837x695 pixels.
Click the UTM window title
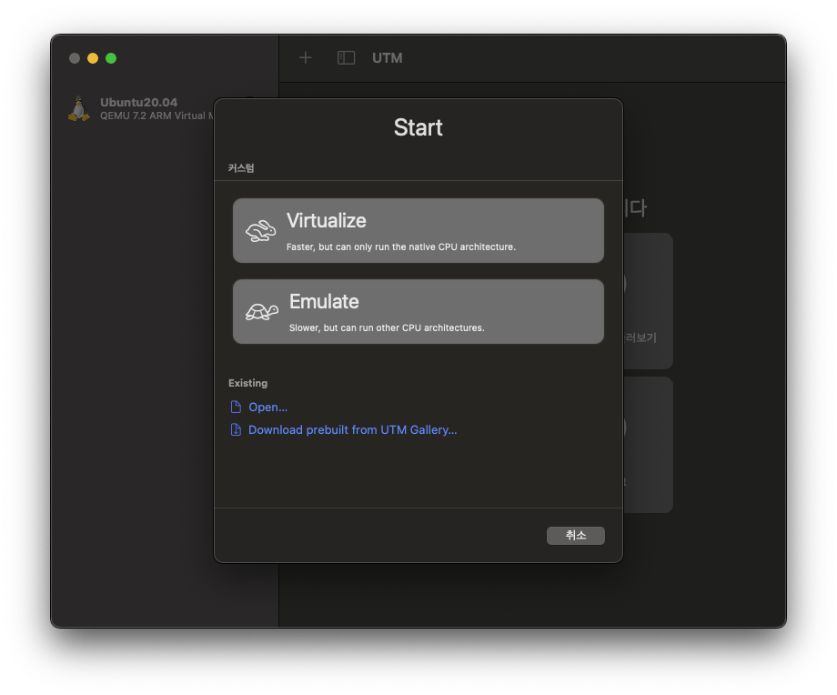click(387, 57)
